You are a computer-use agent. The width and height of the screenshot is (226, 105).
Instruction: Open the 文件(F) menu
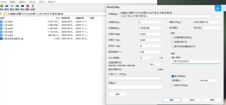tap(4, 2)
